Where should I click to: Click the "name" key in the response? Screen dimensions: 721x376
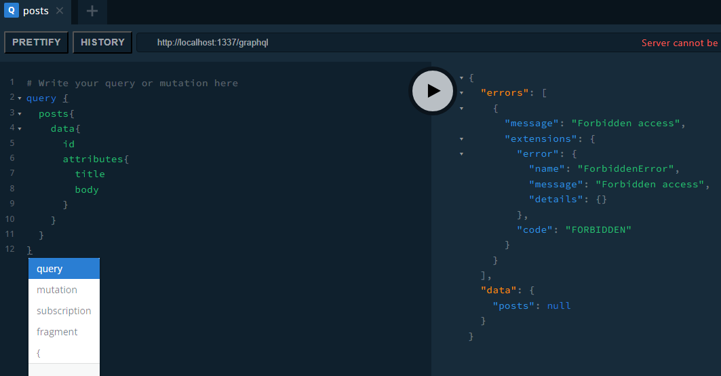pyautogui.click(x=547, y=169)
